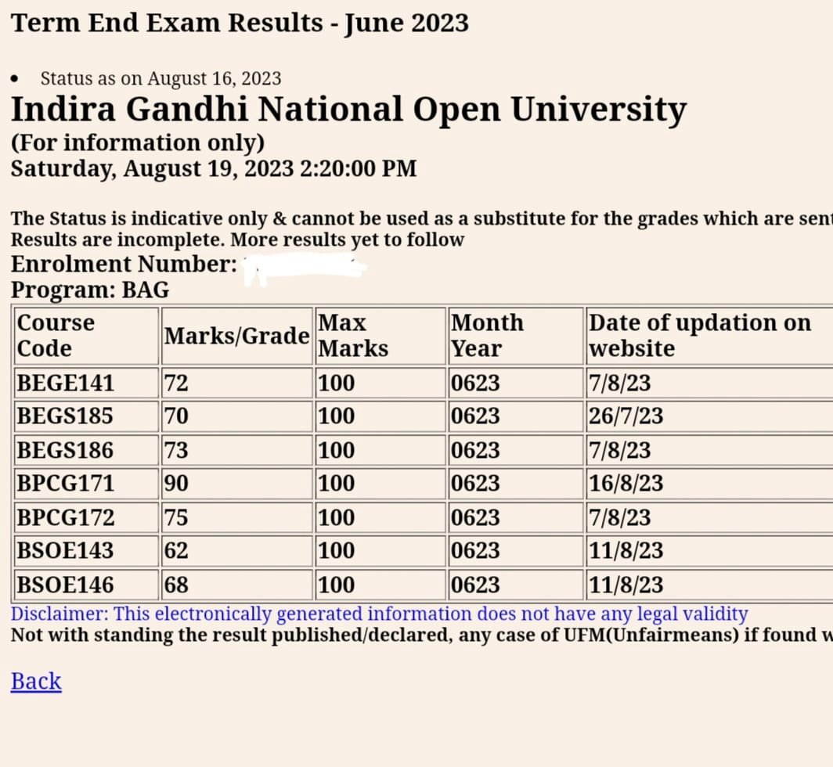Click the blue Disclaimer text
The height and width of the screenshot is (767, 833).
click(x=379, y=614)
